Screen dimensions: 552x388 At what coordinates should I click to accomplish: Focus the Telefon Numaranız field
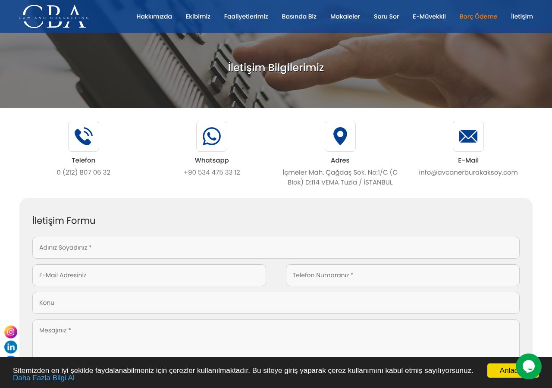click(403, 275)
